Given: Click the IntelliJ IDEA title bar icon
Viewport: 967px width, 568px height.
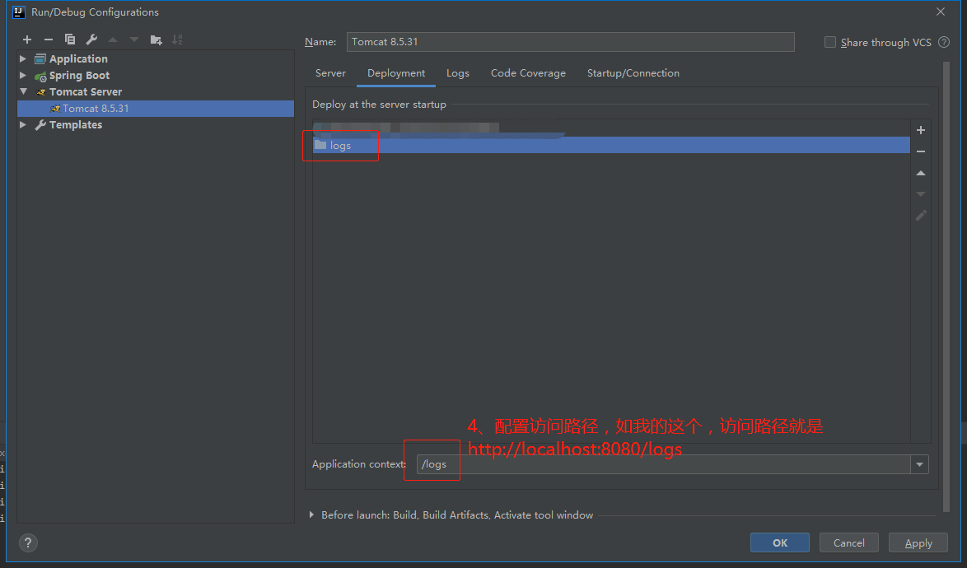Looking at the screenshot, I should point(18,12).
